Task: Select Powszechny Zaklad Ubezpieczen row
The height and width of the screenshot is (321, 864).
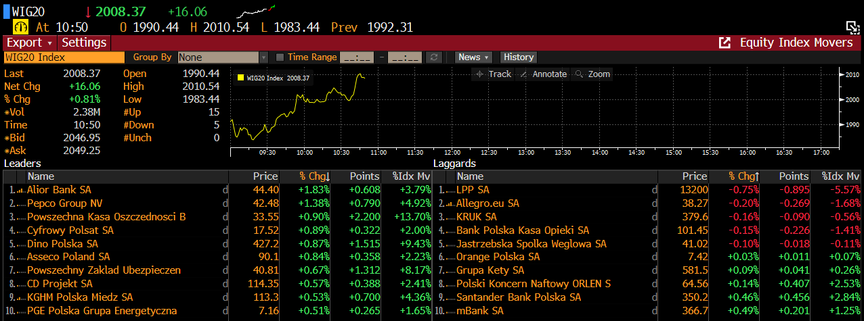Action: click(217, 270)
